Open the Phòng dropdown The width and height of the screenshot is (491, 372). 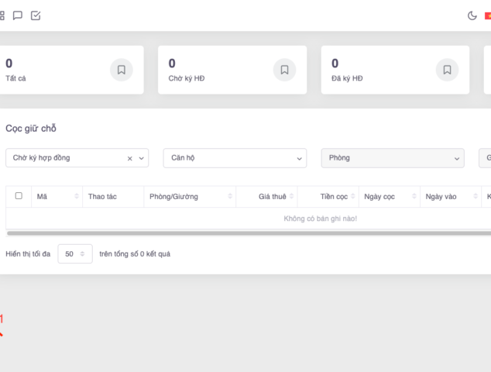pos(393,158)
